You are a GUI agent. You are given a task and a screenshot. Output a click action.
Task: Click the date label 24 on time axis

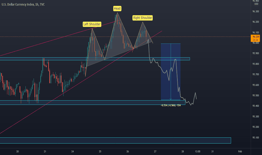73,152
